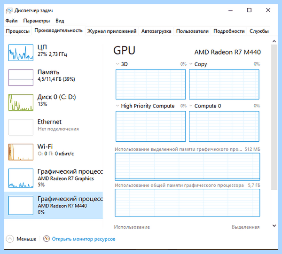Switch to the Процессы tab
282x254 pixels.
[x=18, y=31]
